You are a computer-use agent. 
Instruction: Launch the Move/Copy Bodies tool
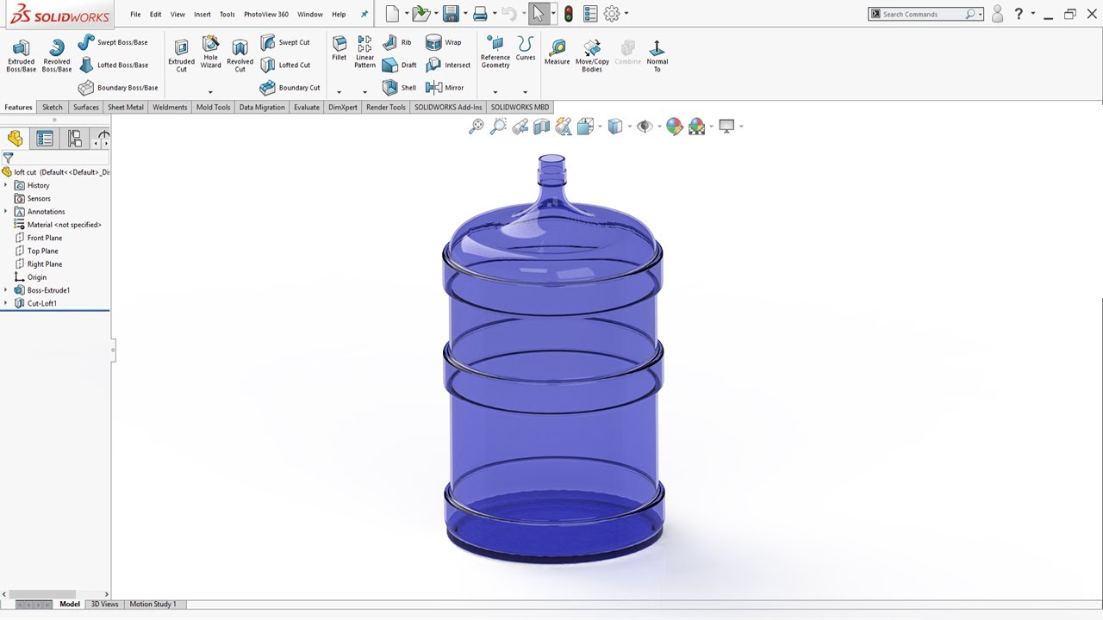pos(592,55)
